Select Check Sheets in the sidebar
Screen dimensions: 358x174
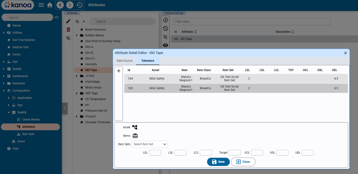(x=31, y=120)
